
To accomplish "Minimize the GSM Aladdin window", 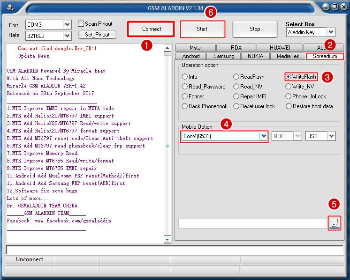I will pos(326,7).
